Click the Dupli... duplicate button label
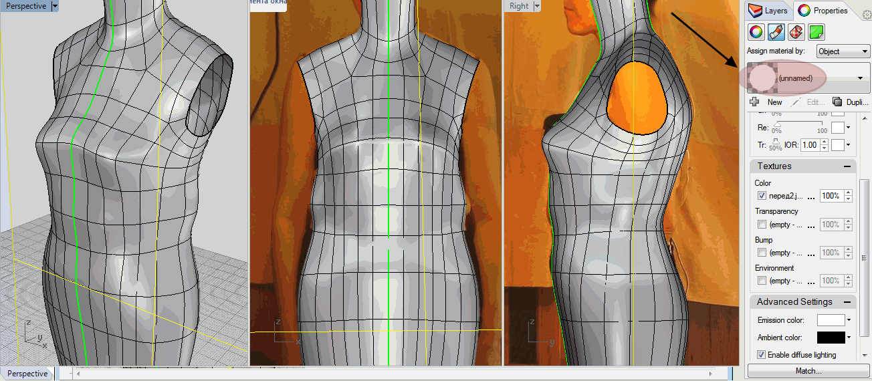The width and height of the screenshot is (872, 381). tap(857, 102)
